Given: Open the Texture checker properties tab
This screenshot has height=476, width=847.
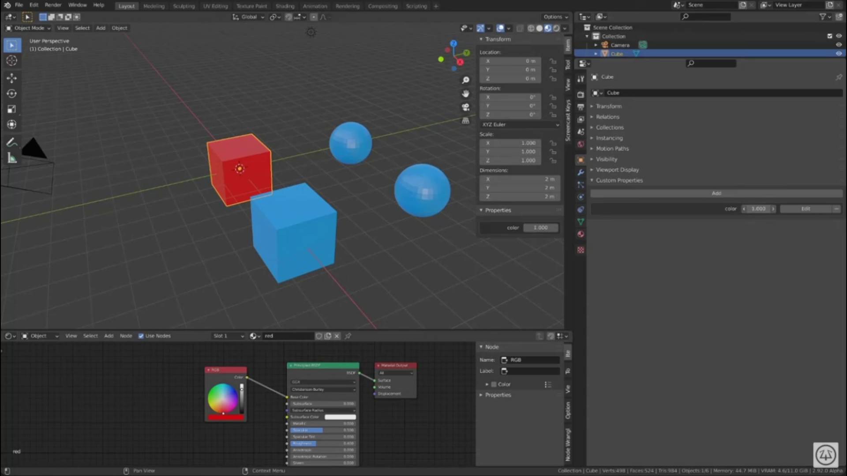Looking at the screenshot, I should (581, 250).
